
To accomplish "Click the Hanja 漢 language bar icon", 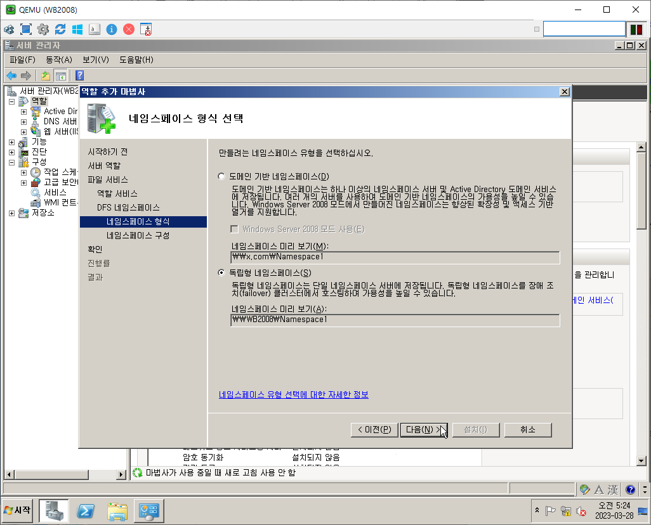I will [613, 489].
